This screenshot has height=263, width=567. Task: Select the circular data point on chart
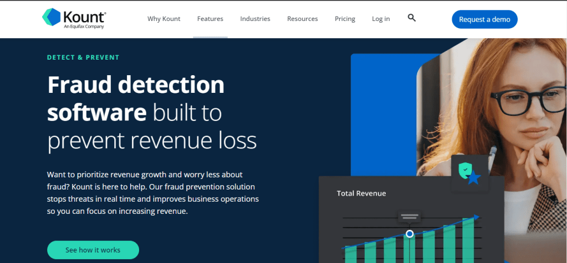click(410, 234)
